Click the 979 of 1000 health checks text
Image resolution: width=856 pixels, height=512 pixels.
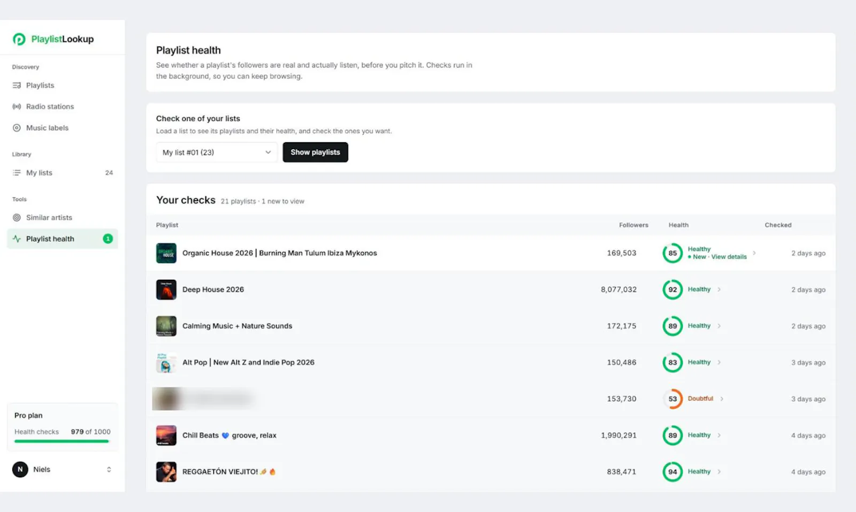tap(91, 432)
